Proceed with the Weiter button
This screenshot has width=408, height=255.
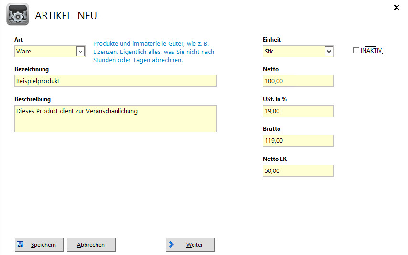(190, 245)
